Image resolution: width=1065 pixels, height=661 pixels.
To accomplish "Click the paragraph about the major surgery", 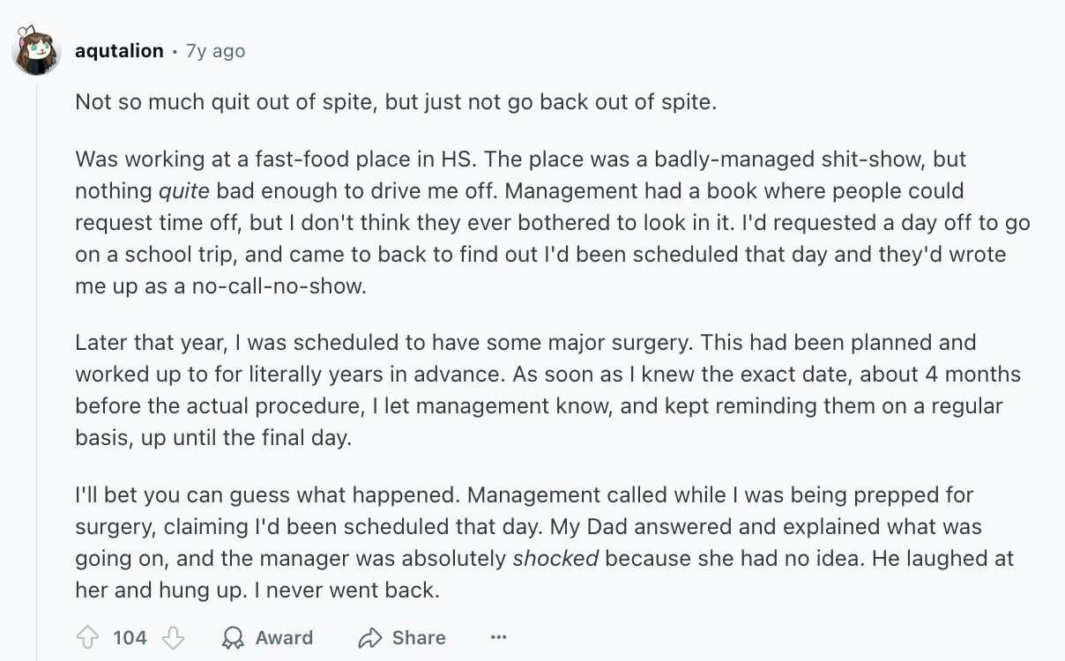I will [547, 390].
